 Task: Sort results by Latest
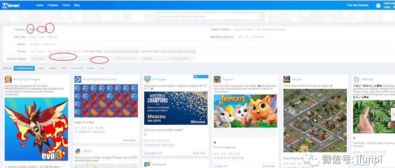point(41,68)
